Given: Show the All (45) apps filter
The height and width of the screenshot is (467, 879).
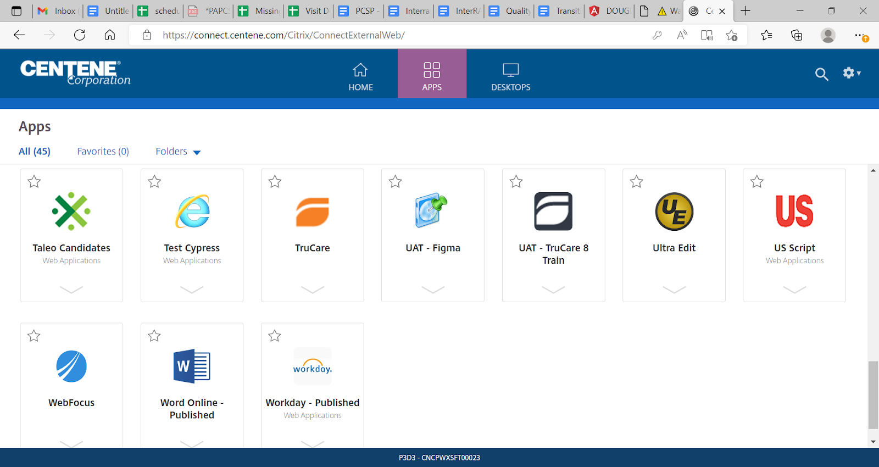Looking at the screenshot, I should 35,152.
